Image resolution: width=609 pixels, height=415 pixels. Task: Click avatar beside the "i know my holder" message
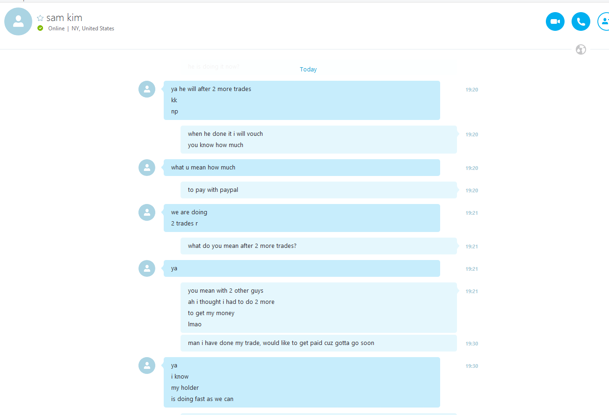[x=147, y=366]
